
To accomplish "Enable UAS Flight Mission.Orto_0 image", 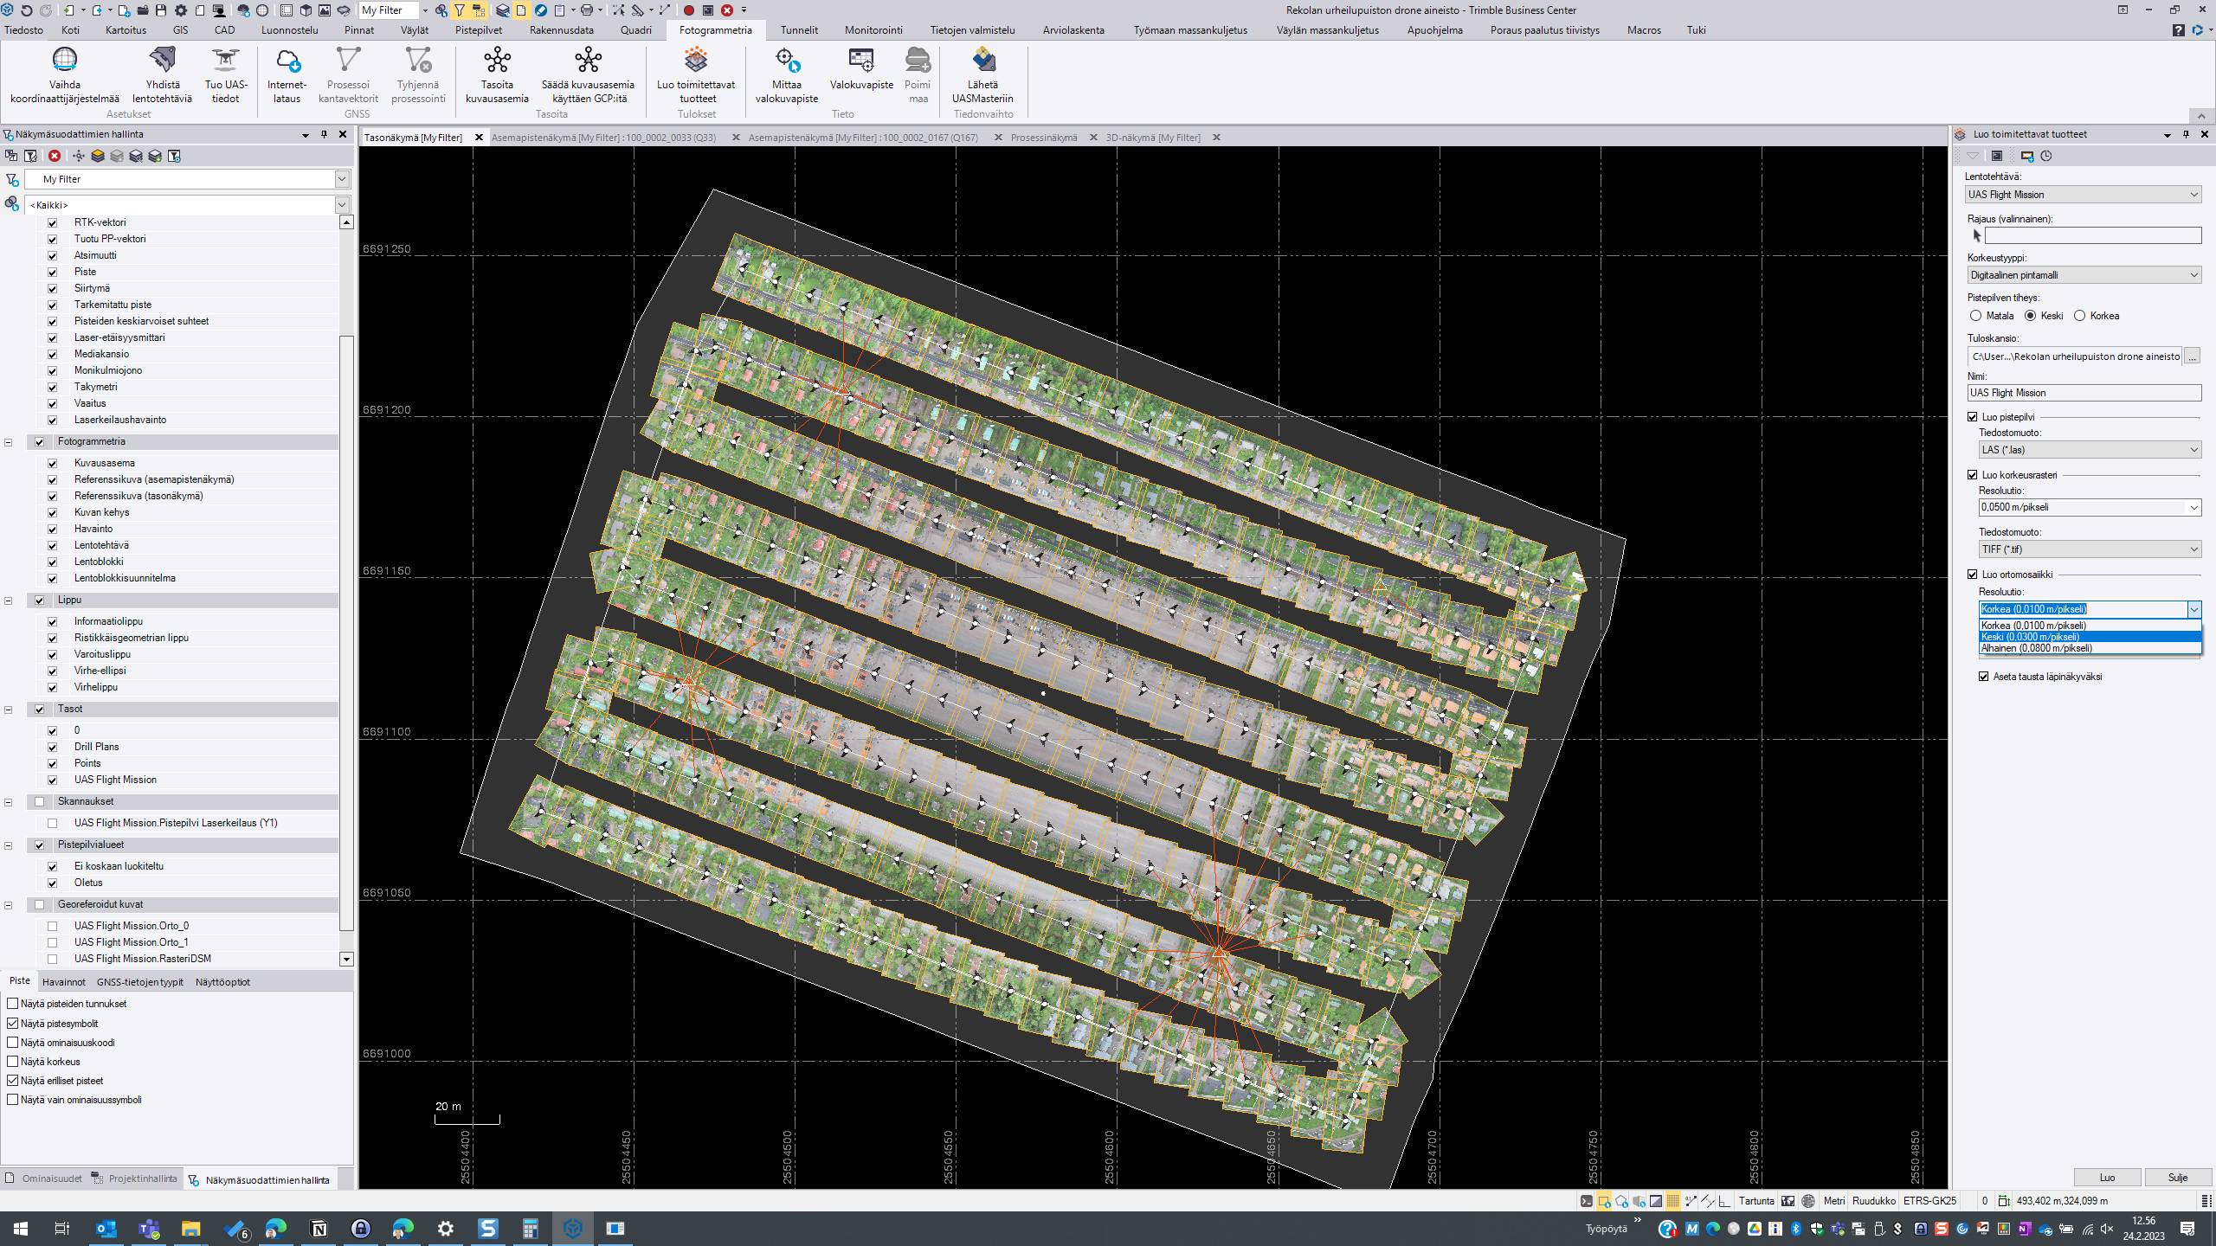I will [52, 926].
